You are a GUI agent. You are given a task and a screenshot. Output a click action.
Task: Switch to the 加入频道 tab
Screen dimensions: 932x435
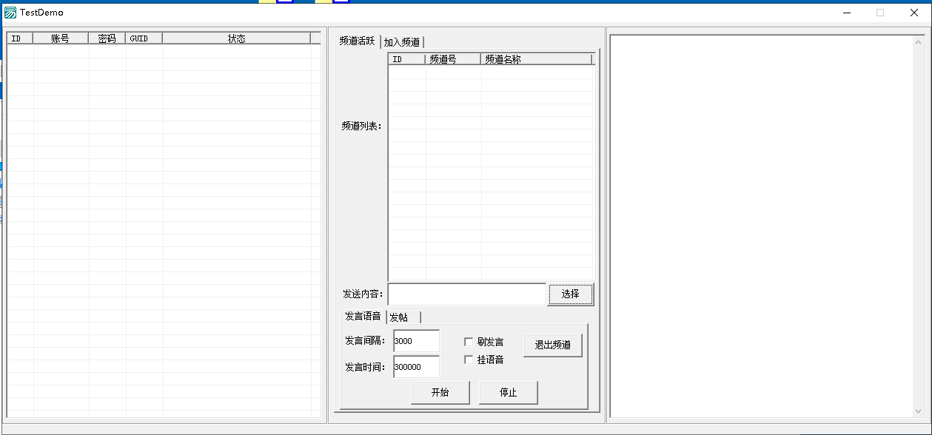click(402, 42)
